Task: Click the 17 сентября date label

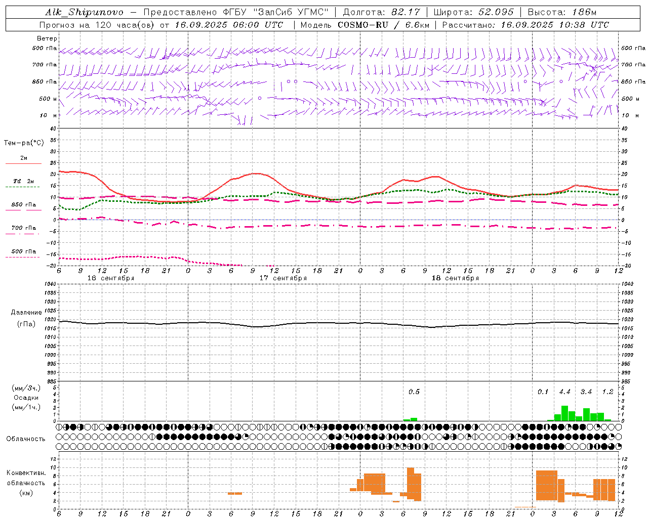Action: (x=282, y=278)
